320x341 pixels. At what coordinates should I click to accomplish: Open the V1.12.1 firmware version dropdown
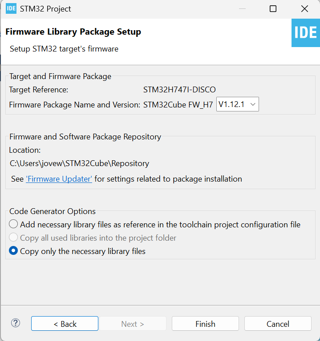pyautogui.click(x=237, y=104)
